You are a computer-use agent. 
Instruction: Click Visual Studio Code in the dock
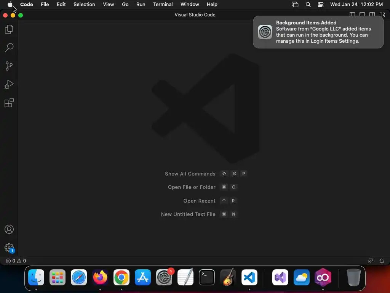click(249, 277)
